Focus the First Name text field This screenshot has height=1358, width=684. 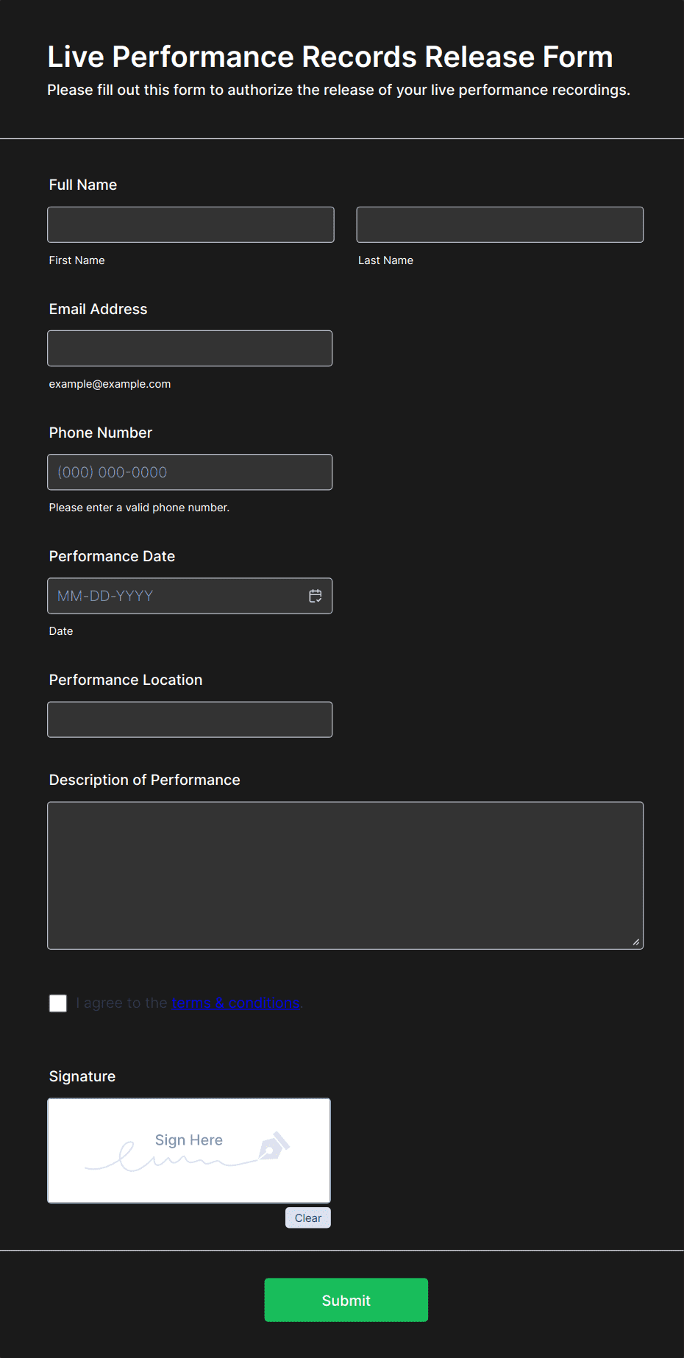click(190, 225)
